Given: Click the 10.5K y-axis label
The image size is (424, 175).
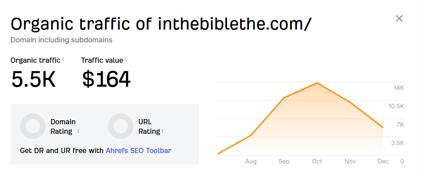Looking at the screenshot, I should [396, 106].
